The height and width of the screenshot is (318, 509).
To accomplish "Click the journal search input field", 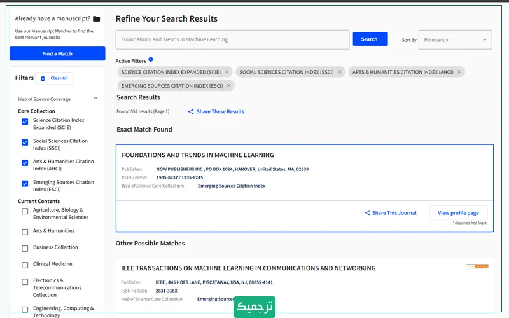I will click(x=232, y=39).
